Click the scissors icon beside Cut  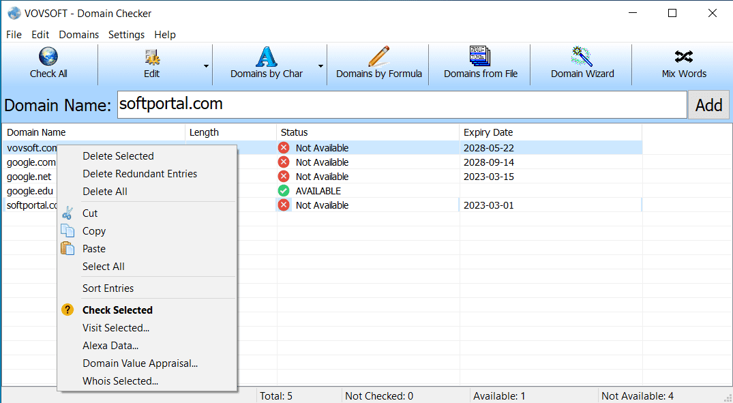[x=68, y=213]
